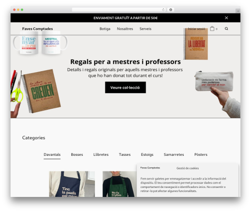This screenshot has width=251, height=212.
Task: Click the Categories section heading
Action: [34, 138]
